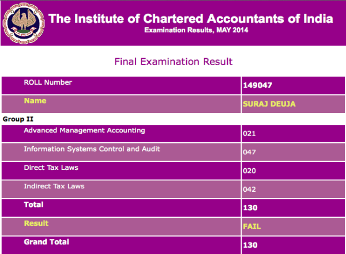Click the yellow Result label
The height and width of the screenshot is (254, 346).
[x=36, y=223]
